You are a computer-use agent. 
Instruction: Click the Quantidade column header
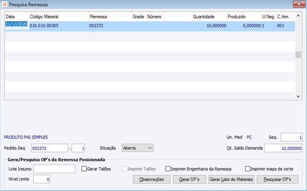(210, 17)
